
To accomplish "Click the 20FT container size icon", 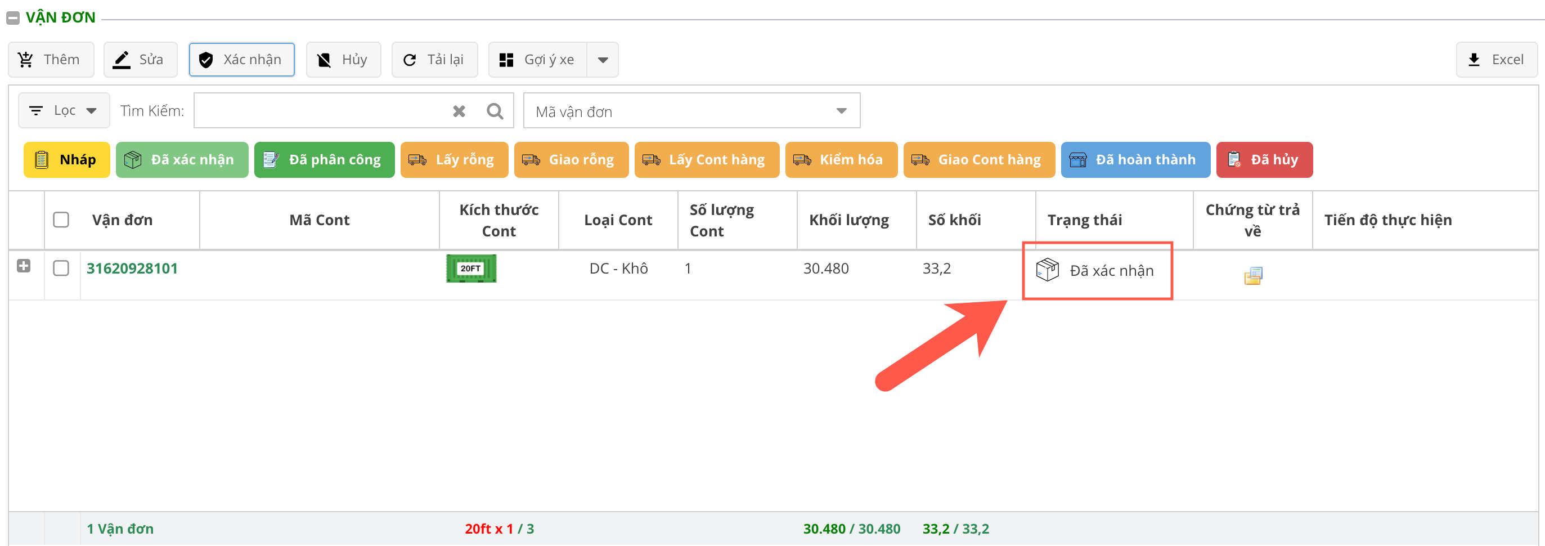I will (471, 268).
